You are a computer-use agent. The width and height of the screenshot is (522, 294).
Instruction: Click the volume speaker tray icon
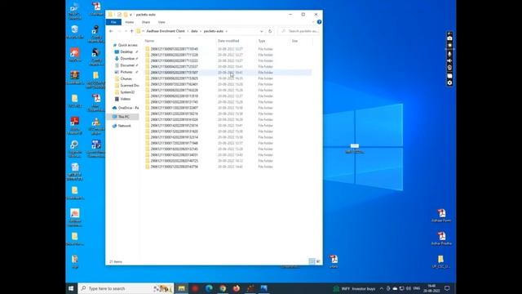409,288
